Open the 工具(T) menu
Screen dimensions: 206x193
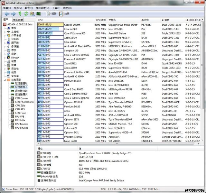point(56,8)
